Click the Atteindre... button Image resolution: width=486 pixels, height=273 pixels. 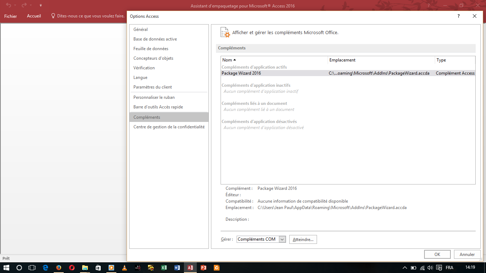tap(303, 240)
